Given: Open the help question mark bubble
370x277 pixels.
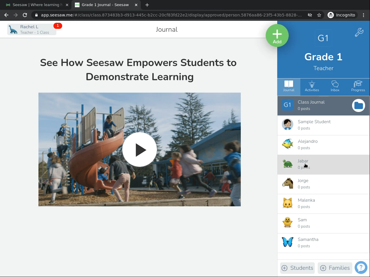Looking at the screenshot, I should point(361,267).
